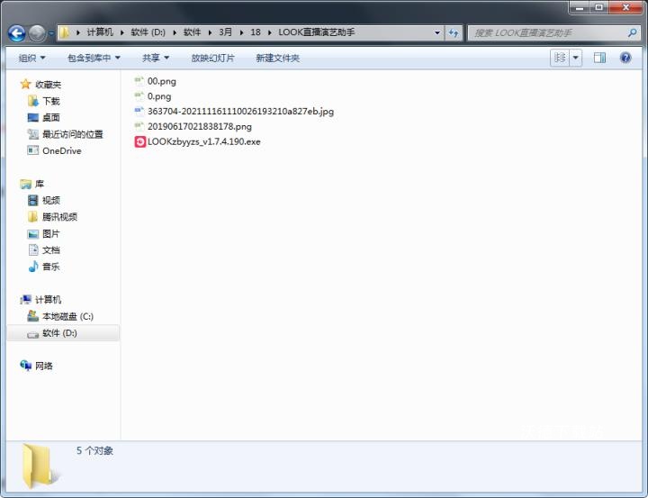
Task: Click 新建文件夹 in the toolbar
Action: tap(278, 58)
